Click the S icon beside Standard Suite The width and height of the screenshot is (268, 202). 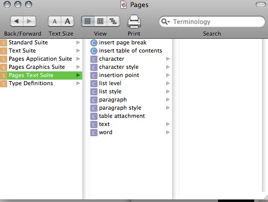4,43
